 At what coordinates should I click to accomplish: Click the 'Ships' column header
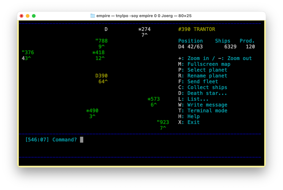pyautogui.click(x=223, y=41)
